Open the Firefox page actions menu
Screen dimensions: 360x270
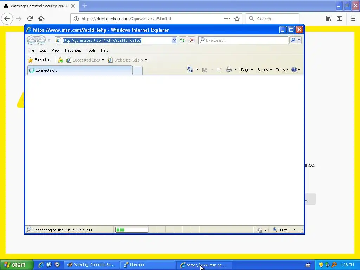[227, 19]
